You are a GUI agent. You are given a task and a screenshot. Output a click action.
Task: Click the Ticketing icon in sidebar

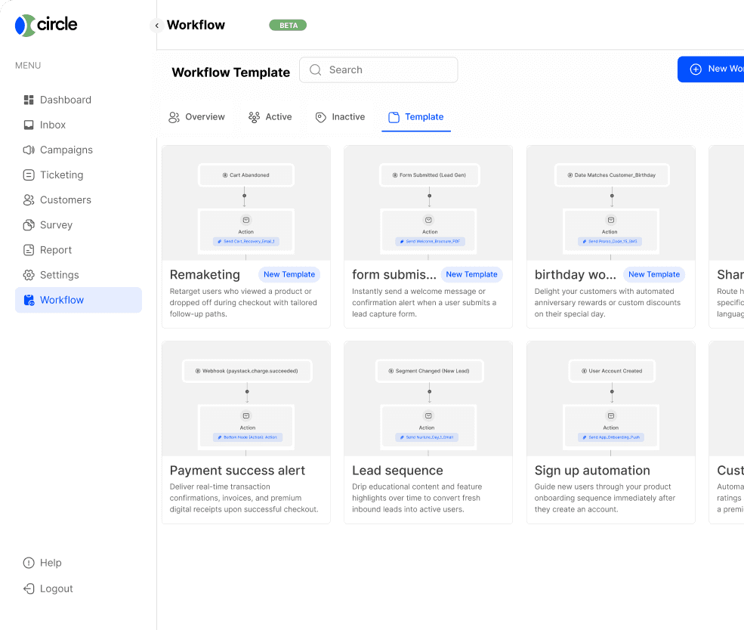[29, 175]
